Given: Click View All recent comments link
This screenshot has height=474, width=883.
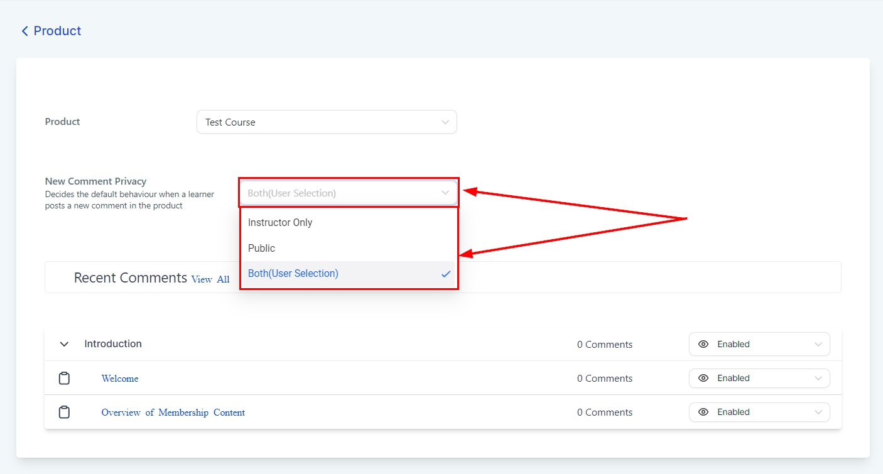Looking at the screenshot, I should pos(210,279).
